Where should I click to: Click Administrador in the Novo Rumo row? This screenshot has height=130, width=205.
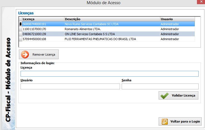(x=170, y=24)
